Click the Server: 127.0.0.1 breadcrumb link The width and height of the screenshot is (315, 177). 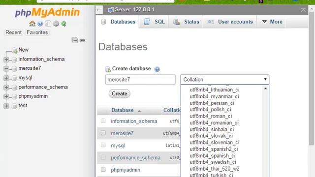(134, 10)
